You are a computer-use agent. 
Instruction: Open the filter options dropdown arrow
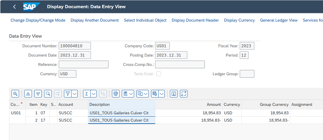coord(75,93)
